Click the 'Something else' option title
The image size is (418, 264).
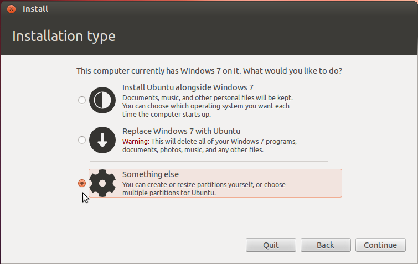pos(151,174)
